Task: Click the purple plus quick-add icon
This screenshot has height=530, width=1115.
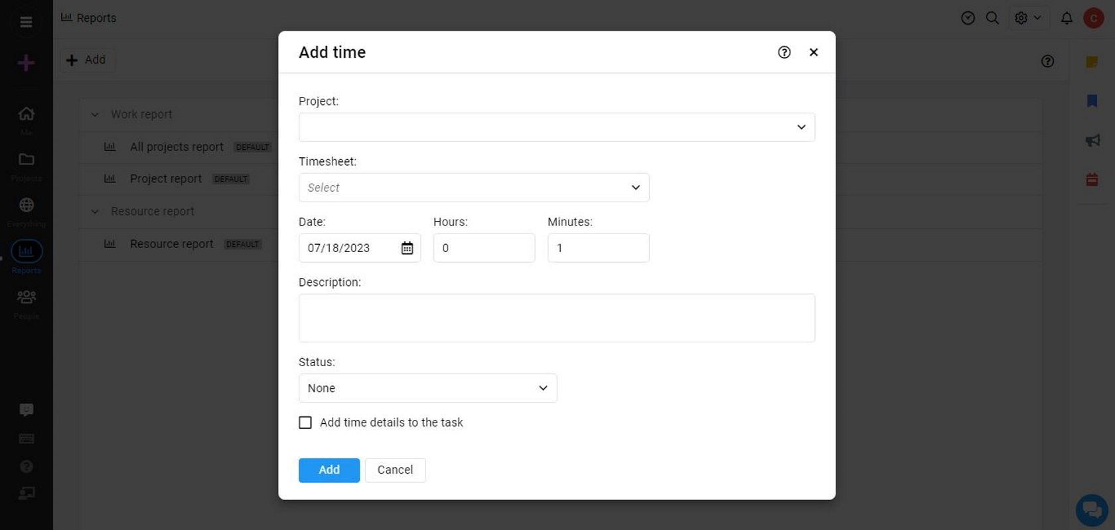Action: [x=26, y=63]
